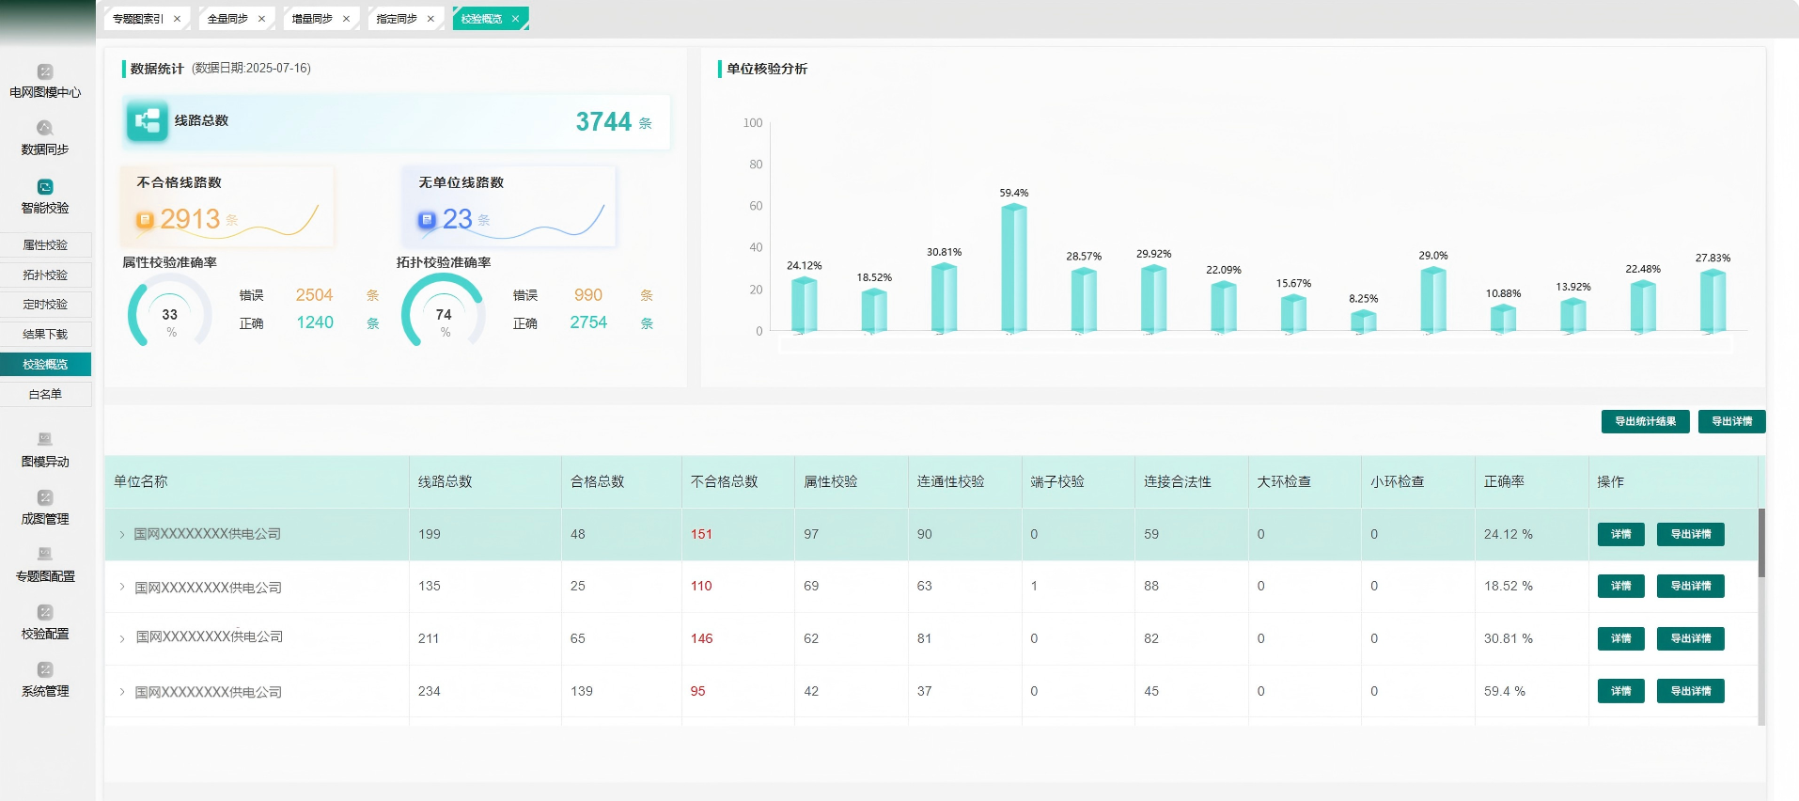Image resolution: width=1799 pixels, height=801 pixels.
Task: Expand the company row with 199 lines
Action: (x=122, y=535)
